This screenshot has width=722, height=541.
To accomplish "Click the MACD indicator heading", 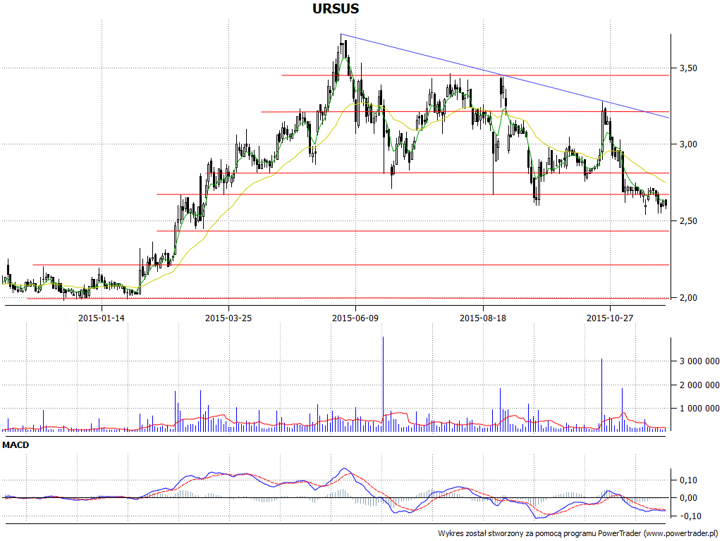I will click(x=16, y=445).
